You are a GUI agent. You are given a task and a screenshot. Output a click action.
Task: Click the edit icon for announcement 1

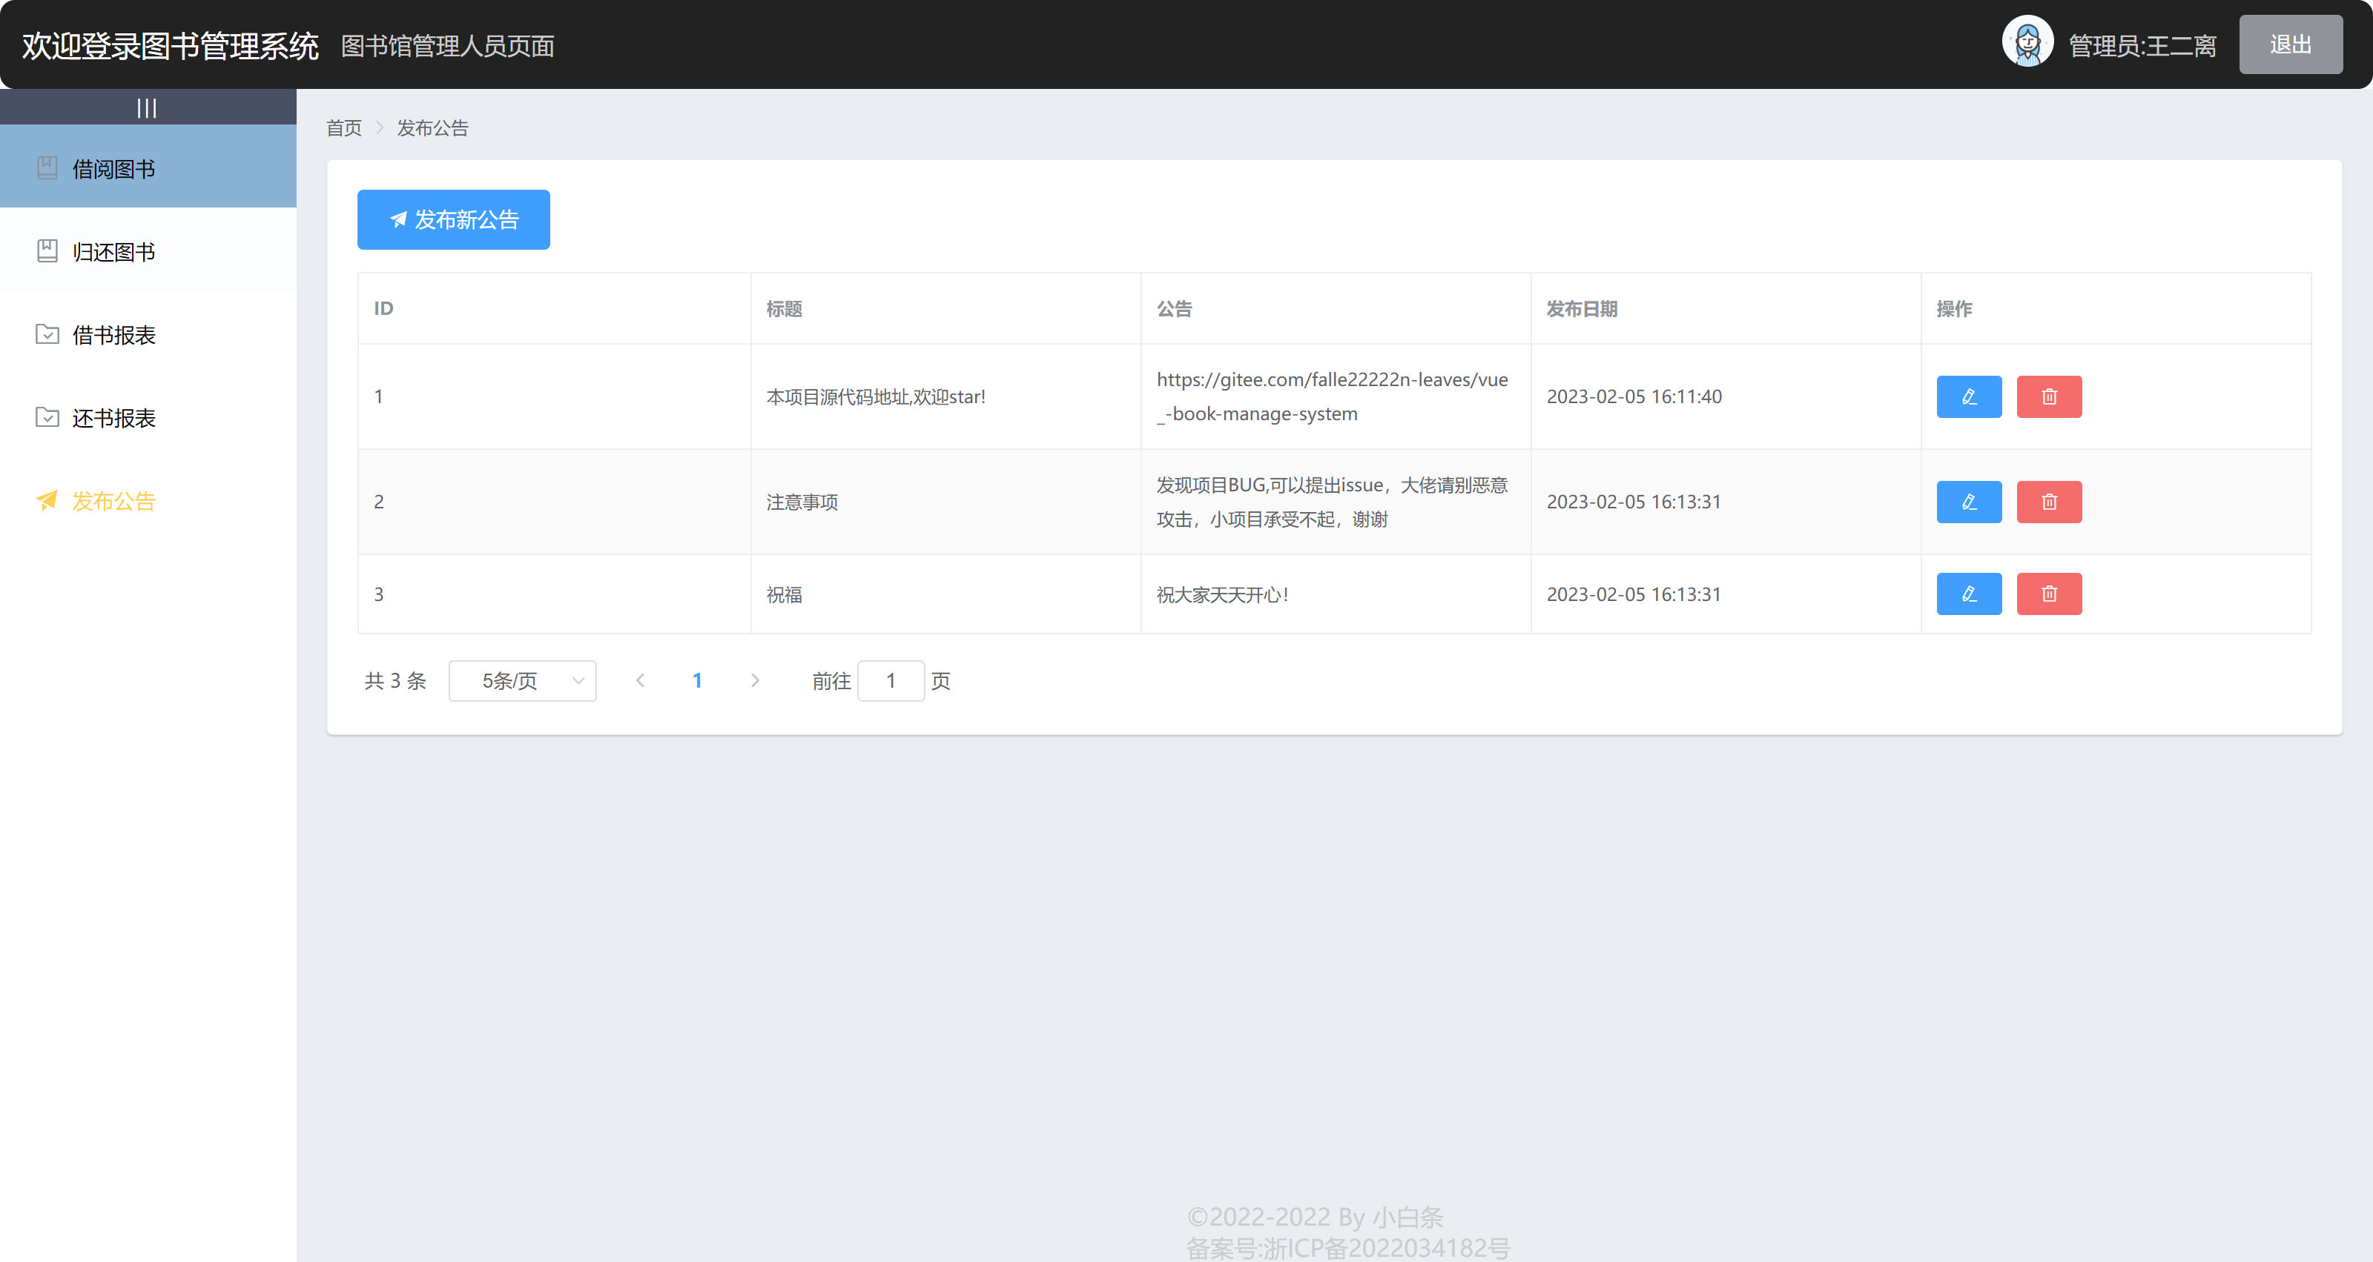(1969, 396)
